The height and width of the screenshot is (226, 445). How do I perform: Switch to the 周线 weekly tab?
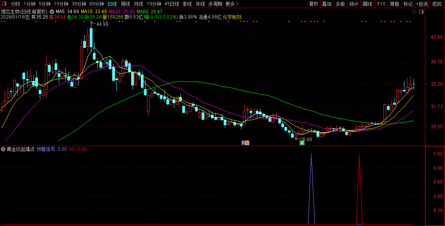pyautogui.click(x=125, y=4)
